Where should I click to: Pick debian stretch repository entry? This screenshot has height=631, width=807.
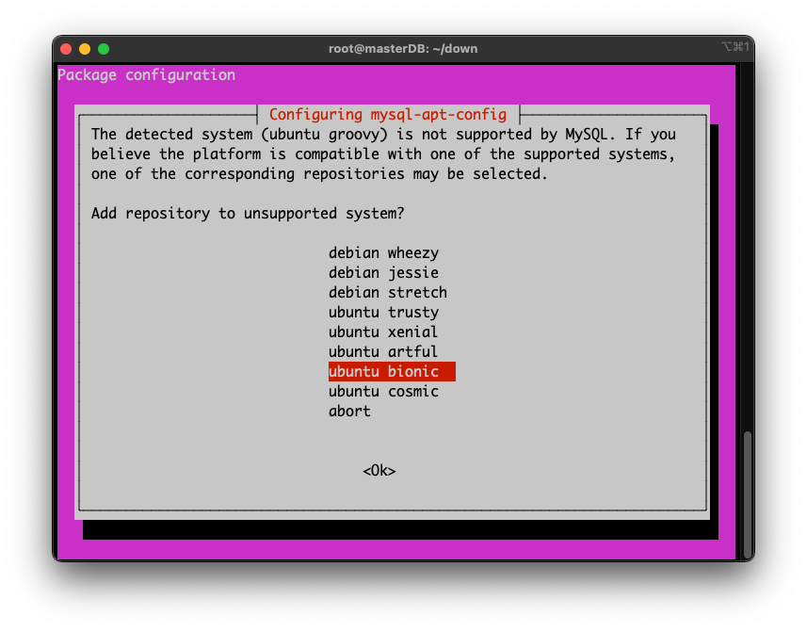coord(388,292)
